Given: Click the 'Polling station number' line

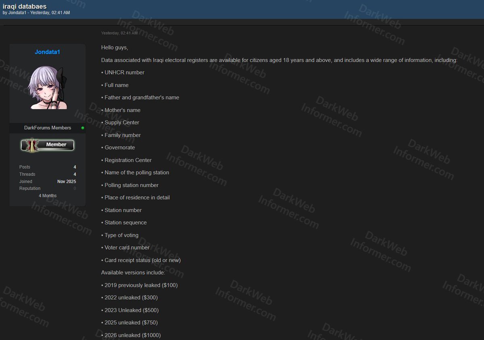Looking at the screenshot, I should (x=130, y=185).
